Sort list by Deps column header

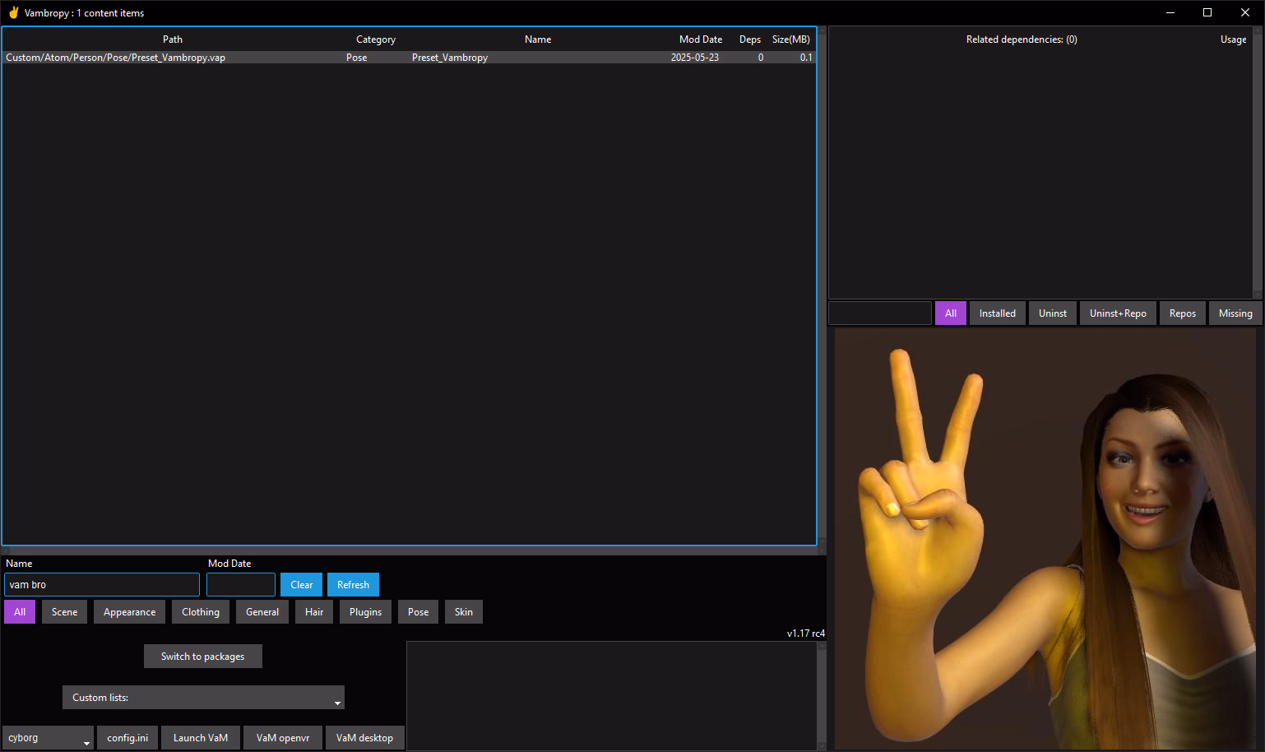pos(750,39)
